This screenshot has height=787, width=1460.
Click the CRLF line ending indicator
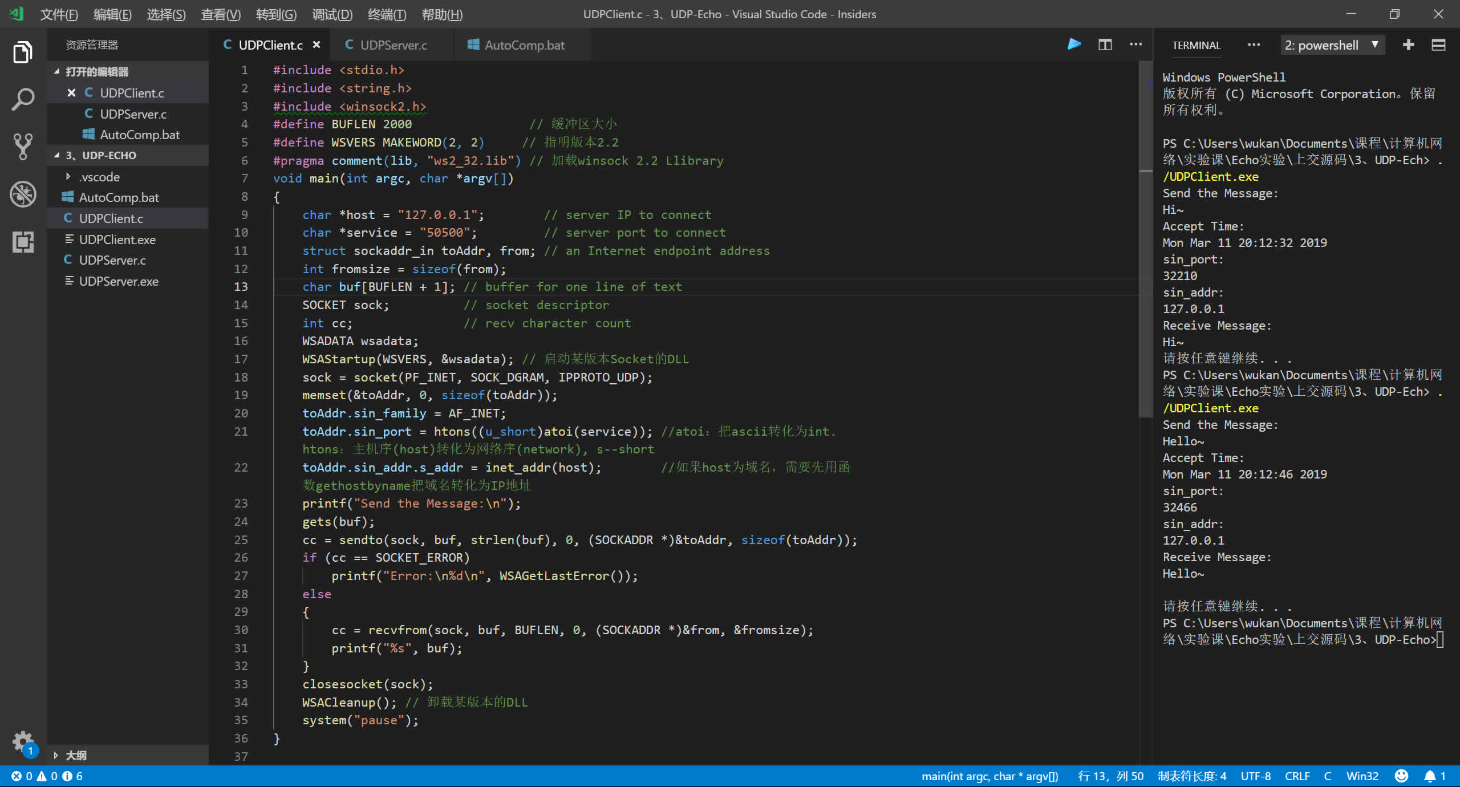1297,776
